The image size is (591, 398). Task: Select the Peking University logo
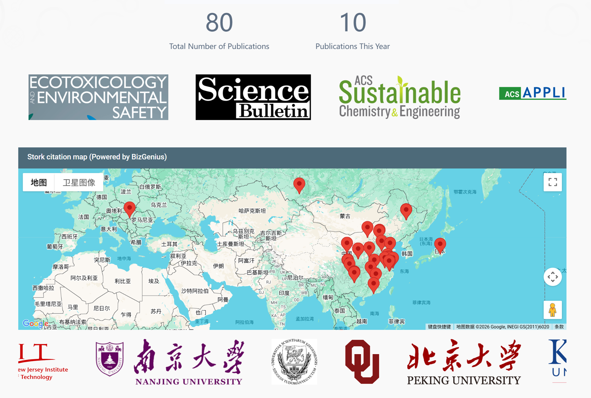tap(464, 362)
